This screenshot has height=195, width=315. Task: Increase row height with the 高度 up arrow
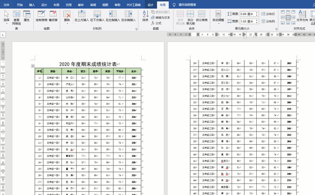coord(257,13)
